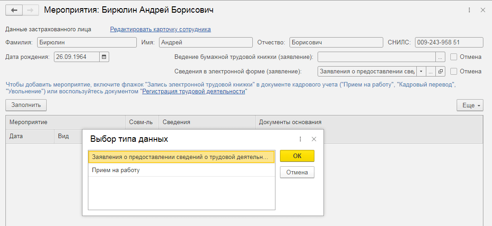The height and width of the screenshot is (226, 492).
Task: Open the main window three-dot menu
Action: coord(469,10)
